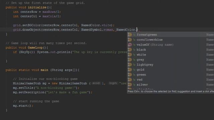This screenshot has height=120, width=214.
Task: Click the field icon beside silver
Action: coord(130,85)
